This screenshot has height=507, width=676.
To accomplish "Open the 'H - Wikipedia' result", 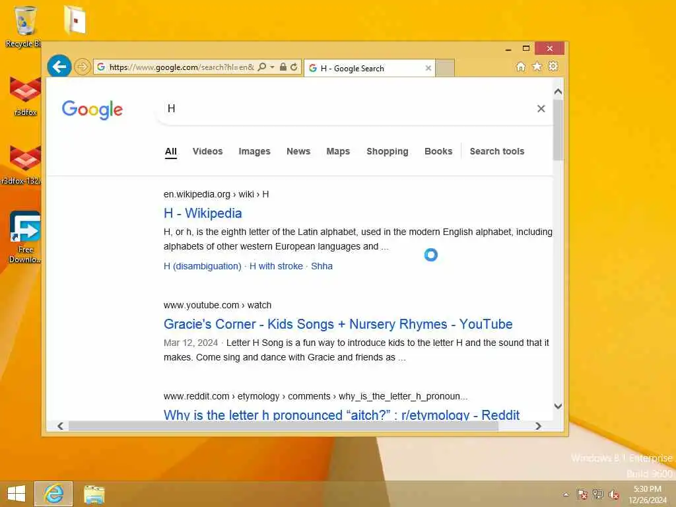I will (203, 213).
